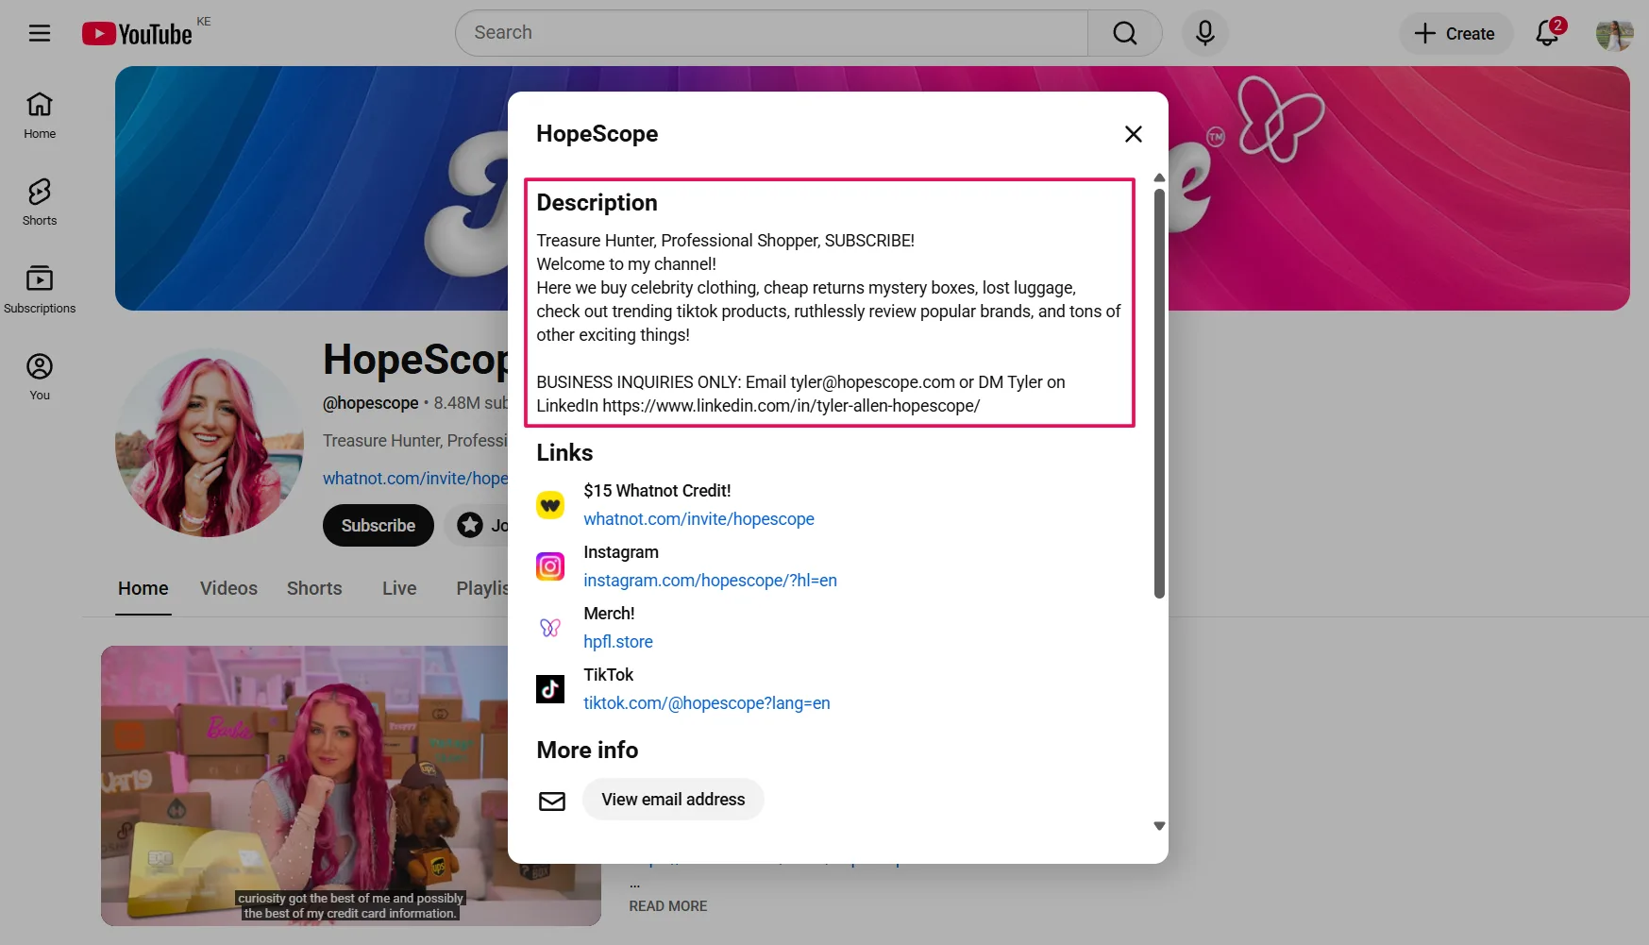The height and width of the screenshot is (945, 1649).
Task: Click the search magnifier button
Action: point(1124,33)
